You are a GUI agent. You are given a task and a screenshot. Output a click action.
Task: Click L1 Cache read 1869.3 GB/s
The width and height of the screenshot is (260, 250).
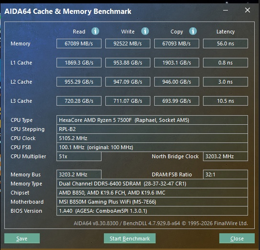point(79,63)
